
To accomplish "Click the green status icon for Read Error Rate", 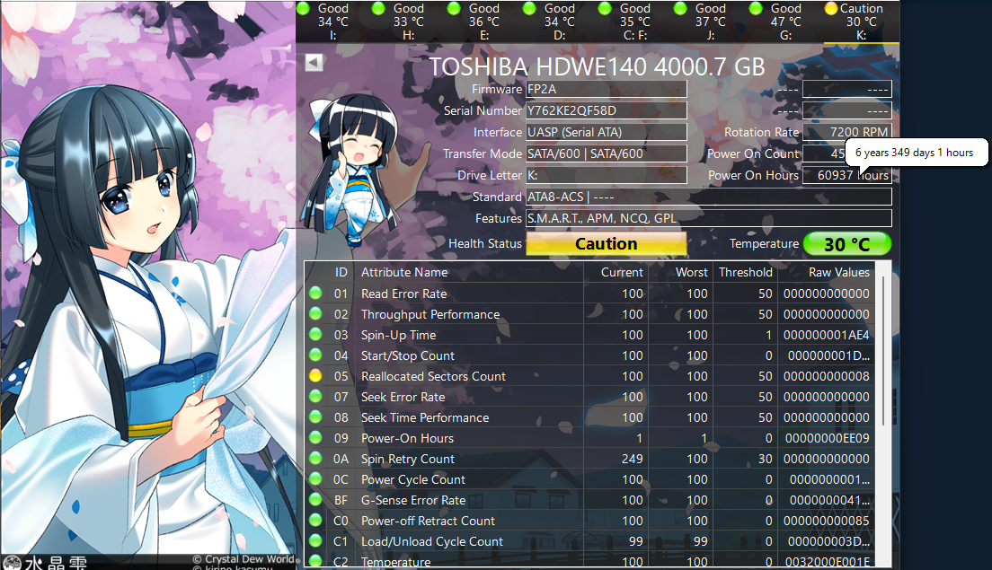I will point(315,294).
